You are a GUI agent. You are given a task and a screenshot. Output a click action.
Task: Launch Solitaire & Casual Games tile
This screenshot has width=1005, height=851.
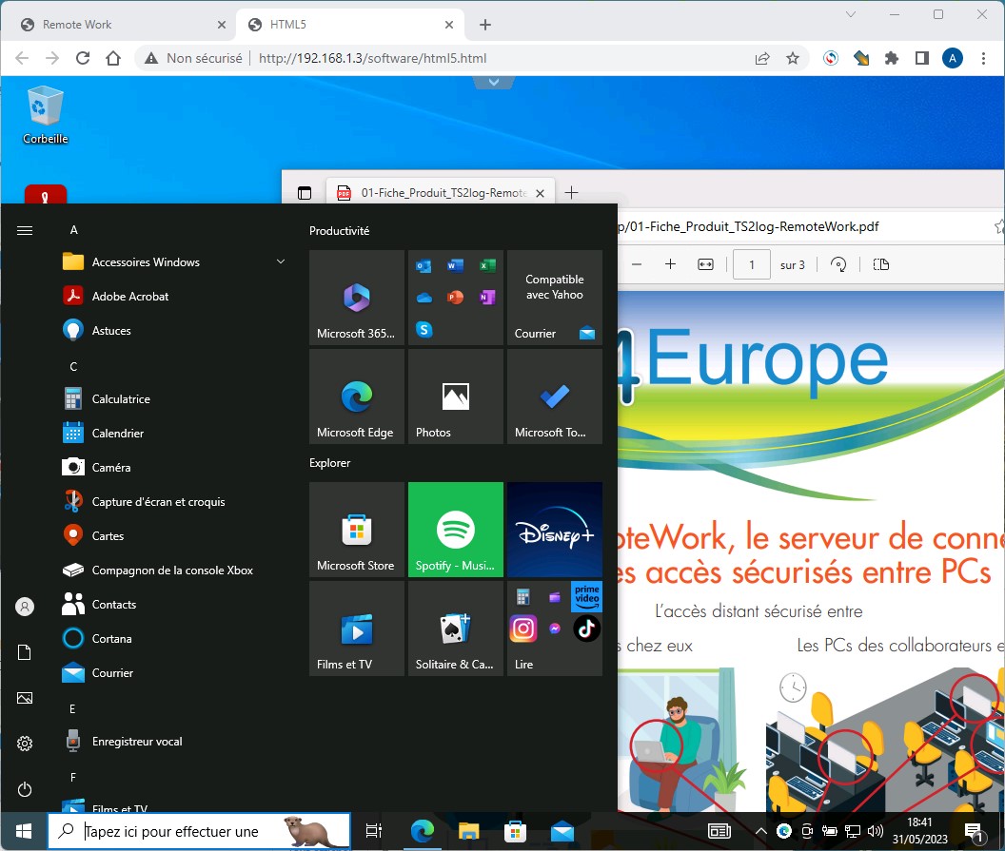click(x=456, y=629)
